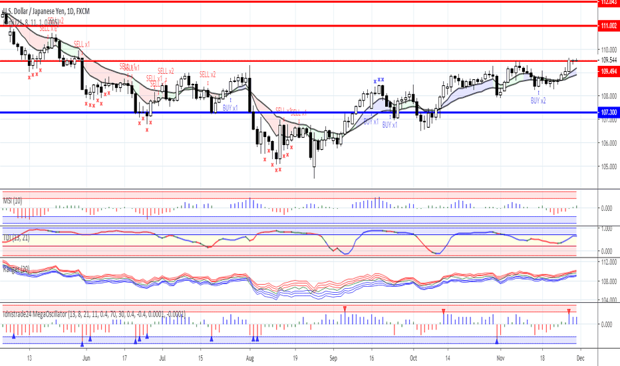This screenshot has height=366, width=620.
Task: Click the Dec date on time axis
Action: 580,357
